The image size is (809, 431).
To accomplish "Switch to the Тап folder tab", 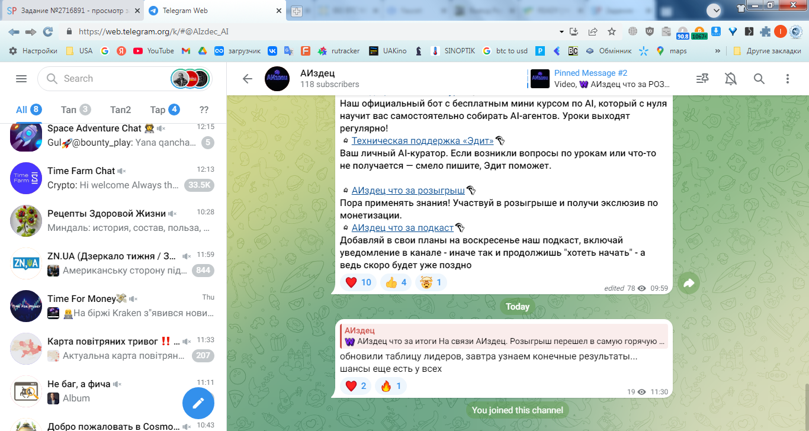I will [x=75, y=110].
